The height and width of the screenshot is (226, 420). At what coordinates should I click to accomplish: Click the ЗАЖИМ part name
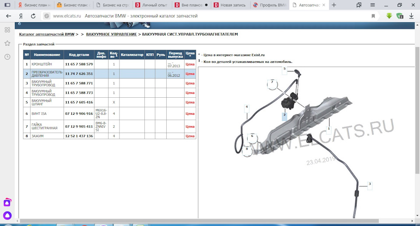(38, 136)
